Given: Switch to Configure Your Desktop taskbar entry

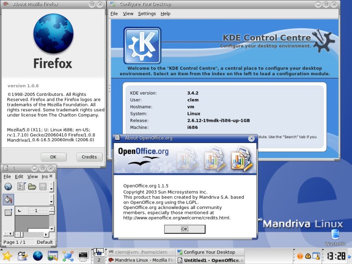Looking at the screenshot, I should (x=210, y=252).
